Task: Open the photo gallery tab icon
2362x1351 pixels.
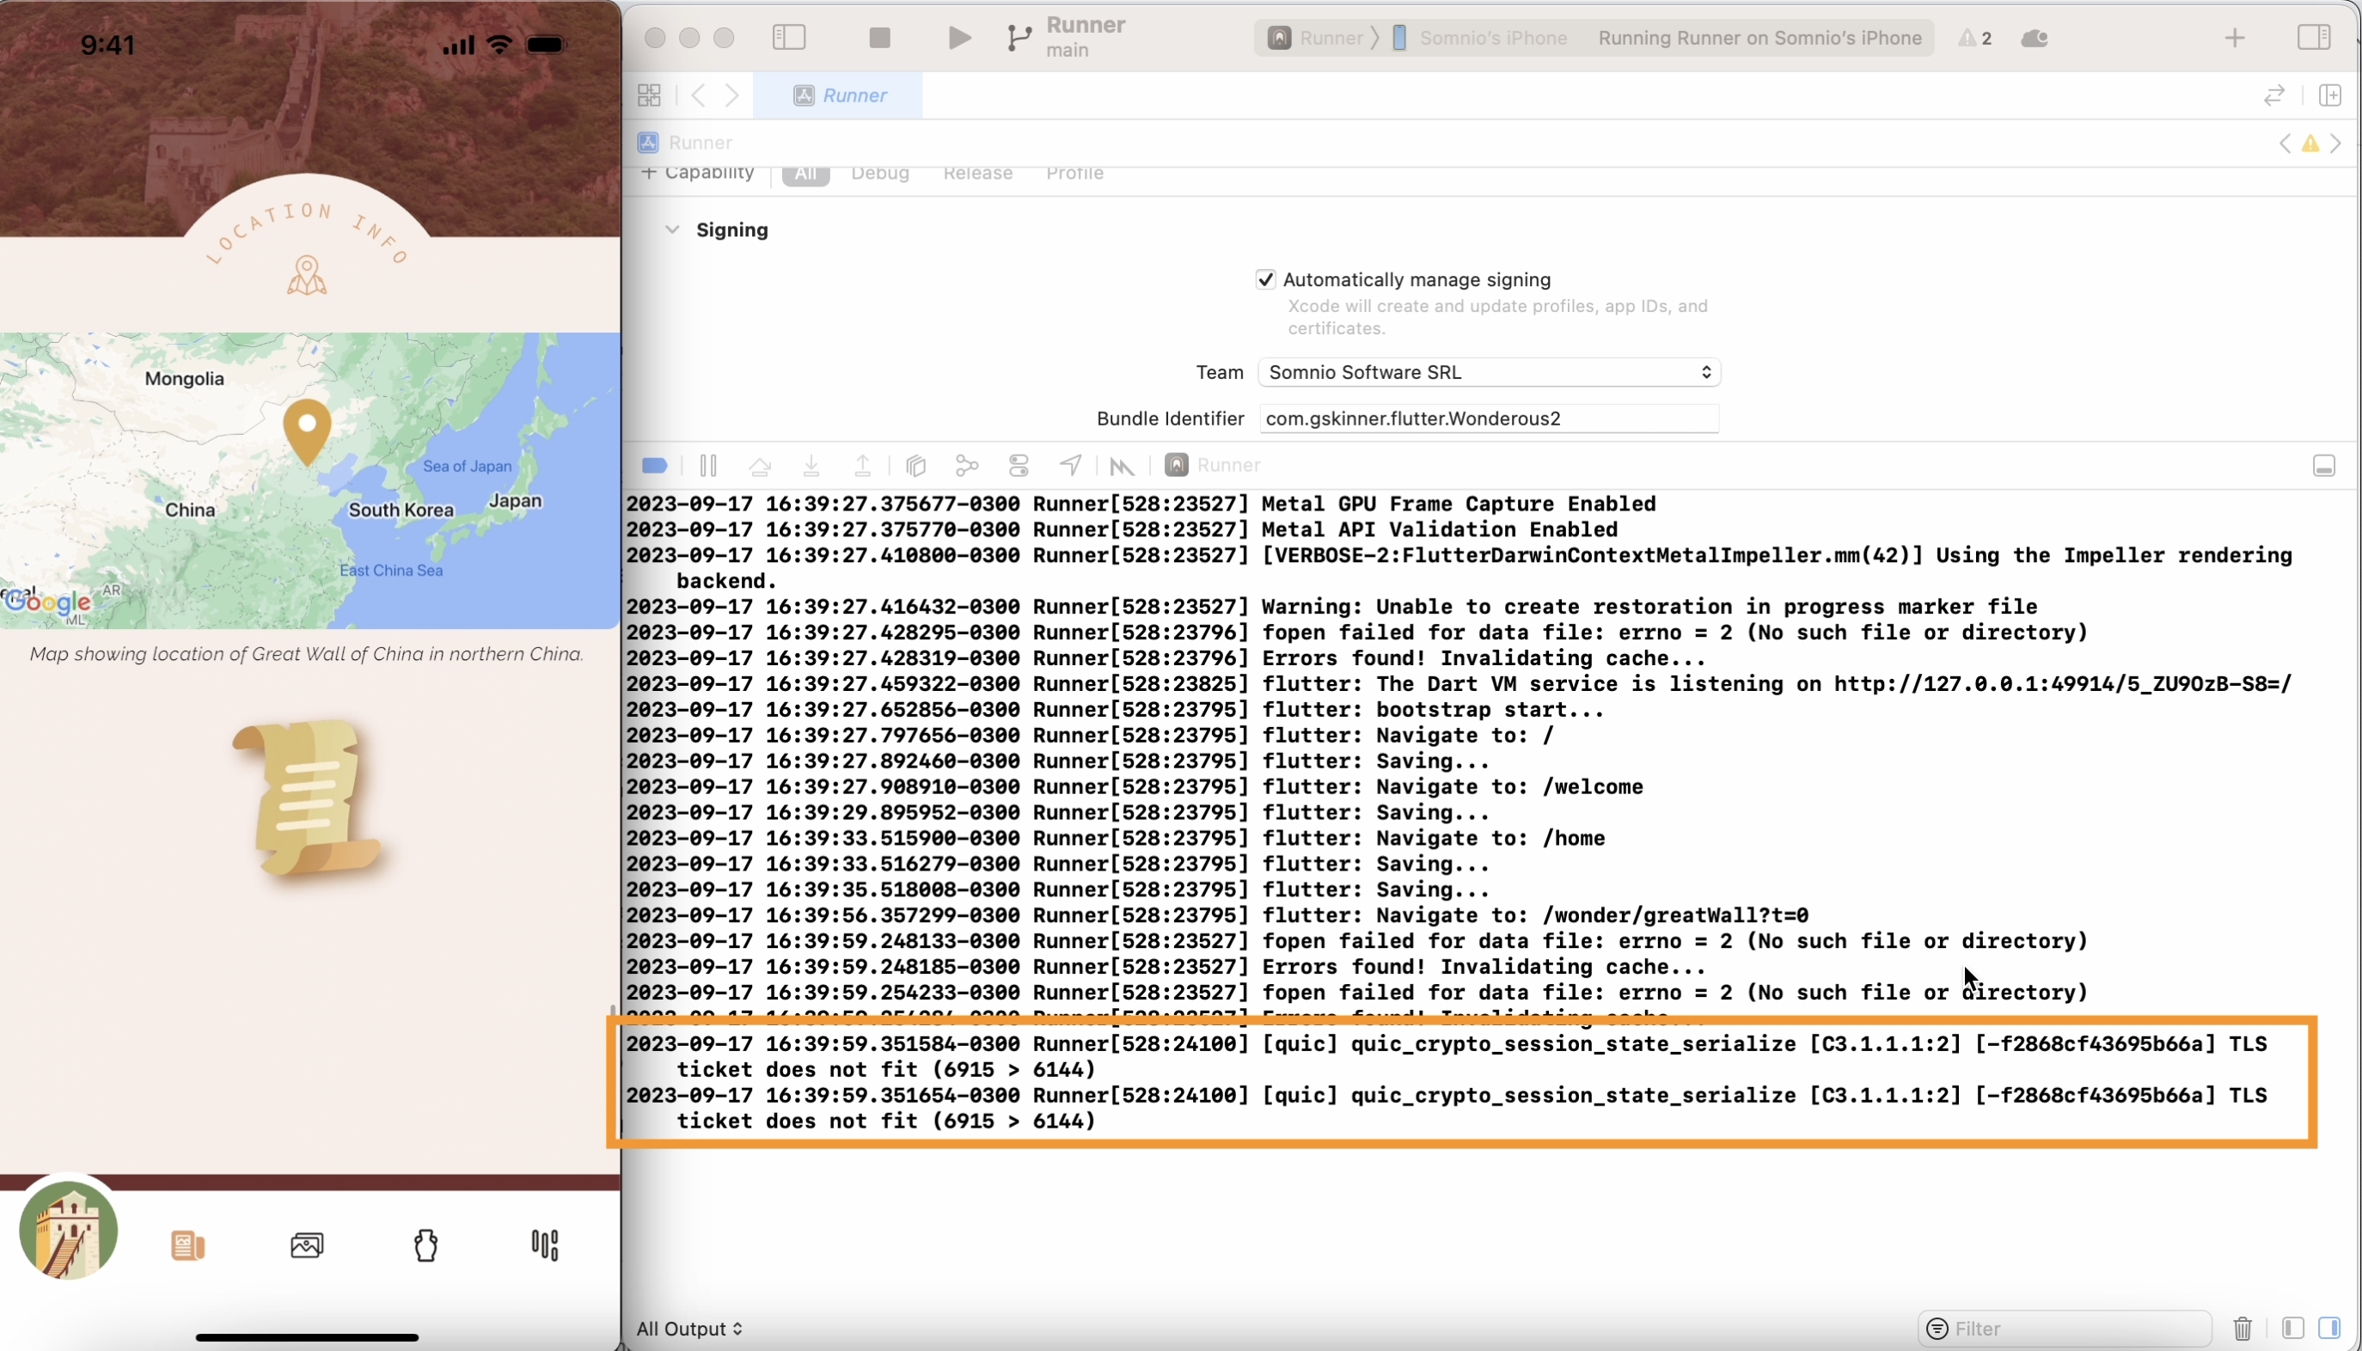Action: coord(306,1245)
